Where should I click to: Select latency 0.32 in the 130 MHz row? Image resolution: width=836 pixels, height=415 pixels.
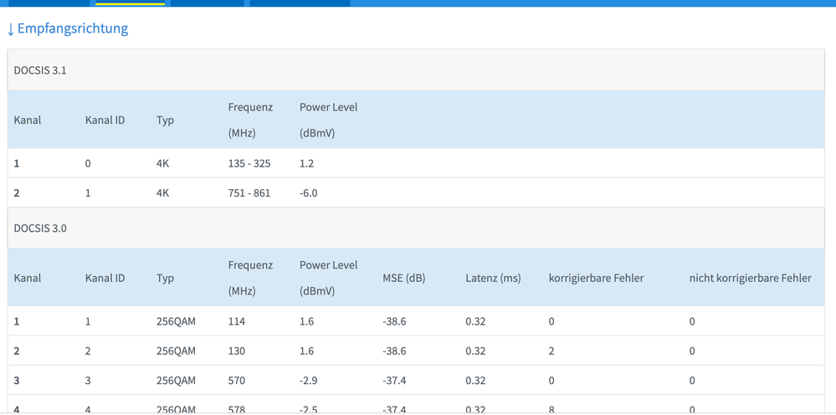(x=475, y=351)
